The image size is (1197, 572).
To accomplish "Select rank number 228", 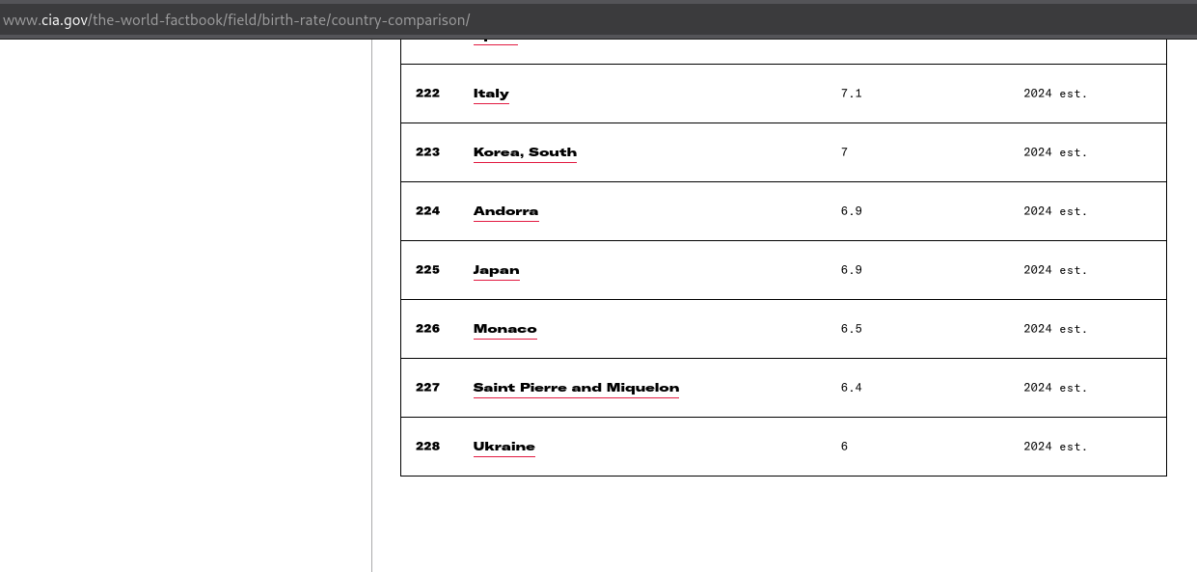I will point(427,447).
